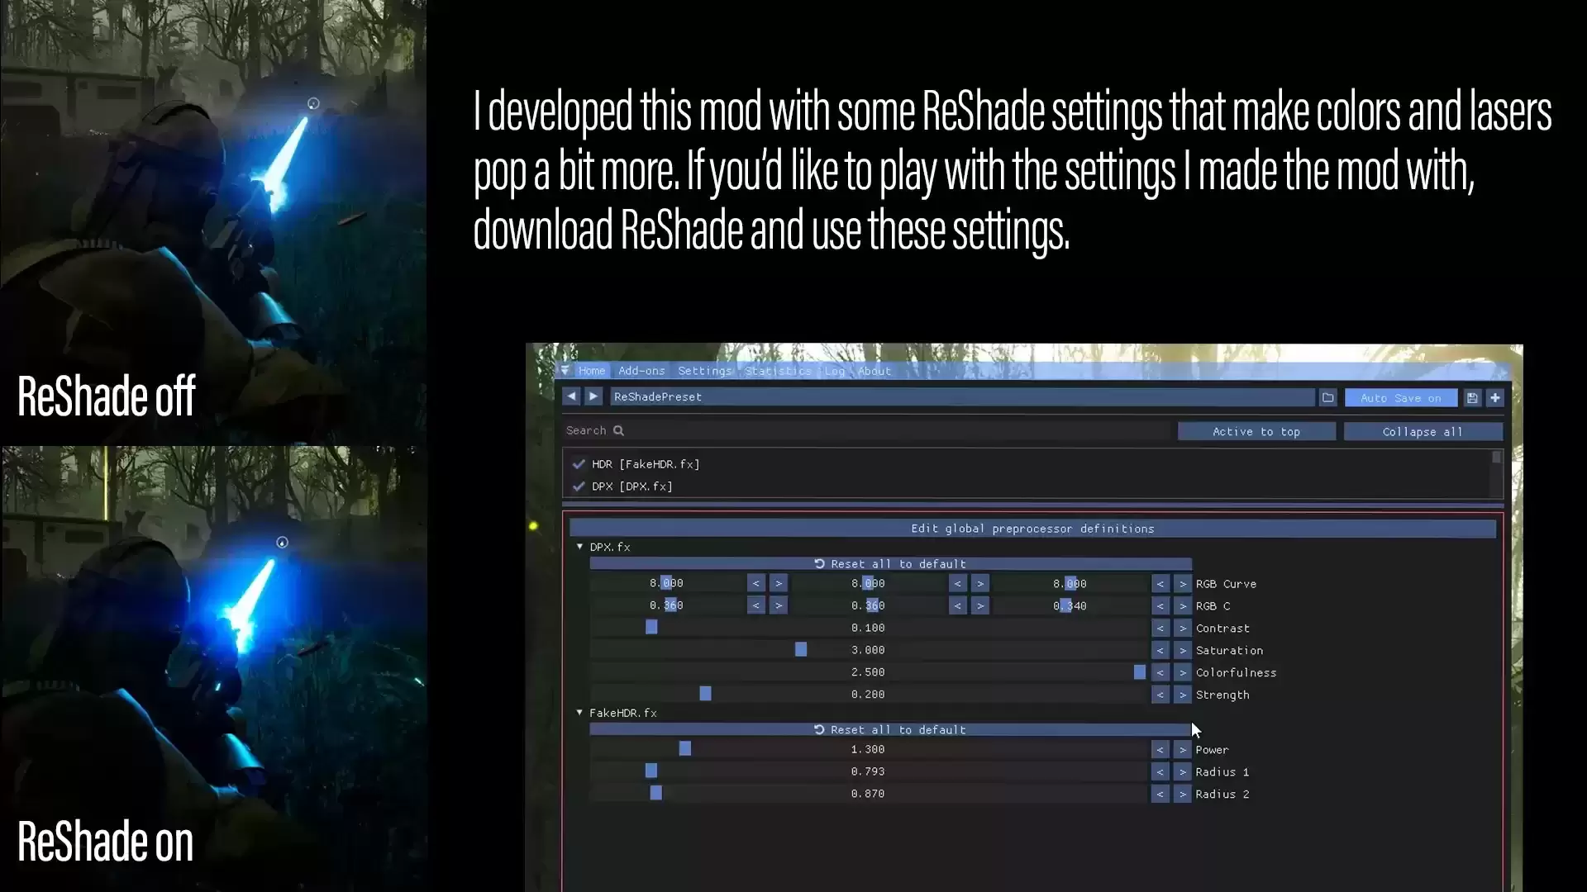Toggle the DPX [DPX.fx] effect checkbox
Viewport: 1587px width, 892px height.
pos(579,486)
